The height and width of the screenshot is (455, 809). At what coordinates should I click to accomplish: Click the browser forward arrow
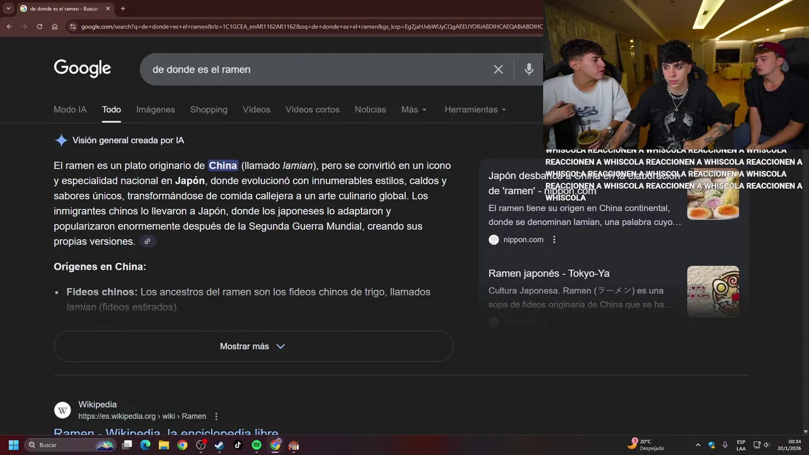tap(24, 27)
